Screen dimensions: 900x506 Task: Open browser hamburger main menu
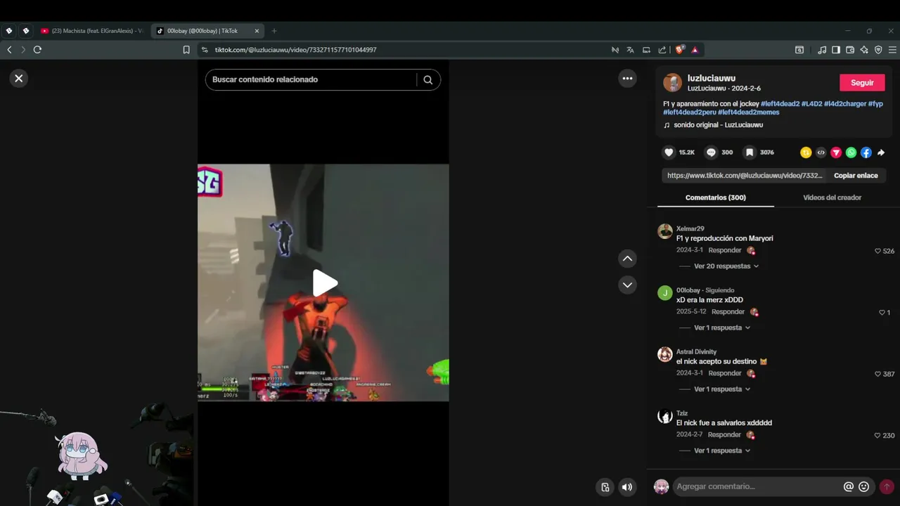coord(892,50)
